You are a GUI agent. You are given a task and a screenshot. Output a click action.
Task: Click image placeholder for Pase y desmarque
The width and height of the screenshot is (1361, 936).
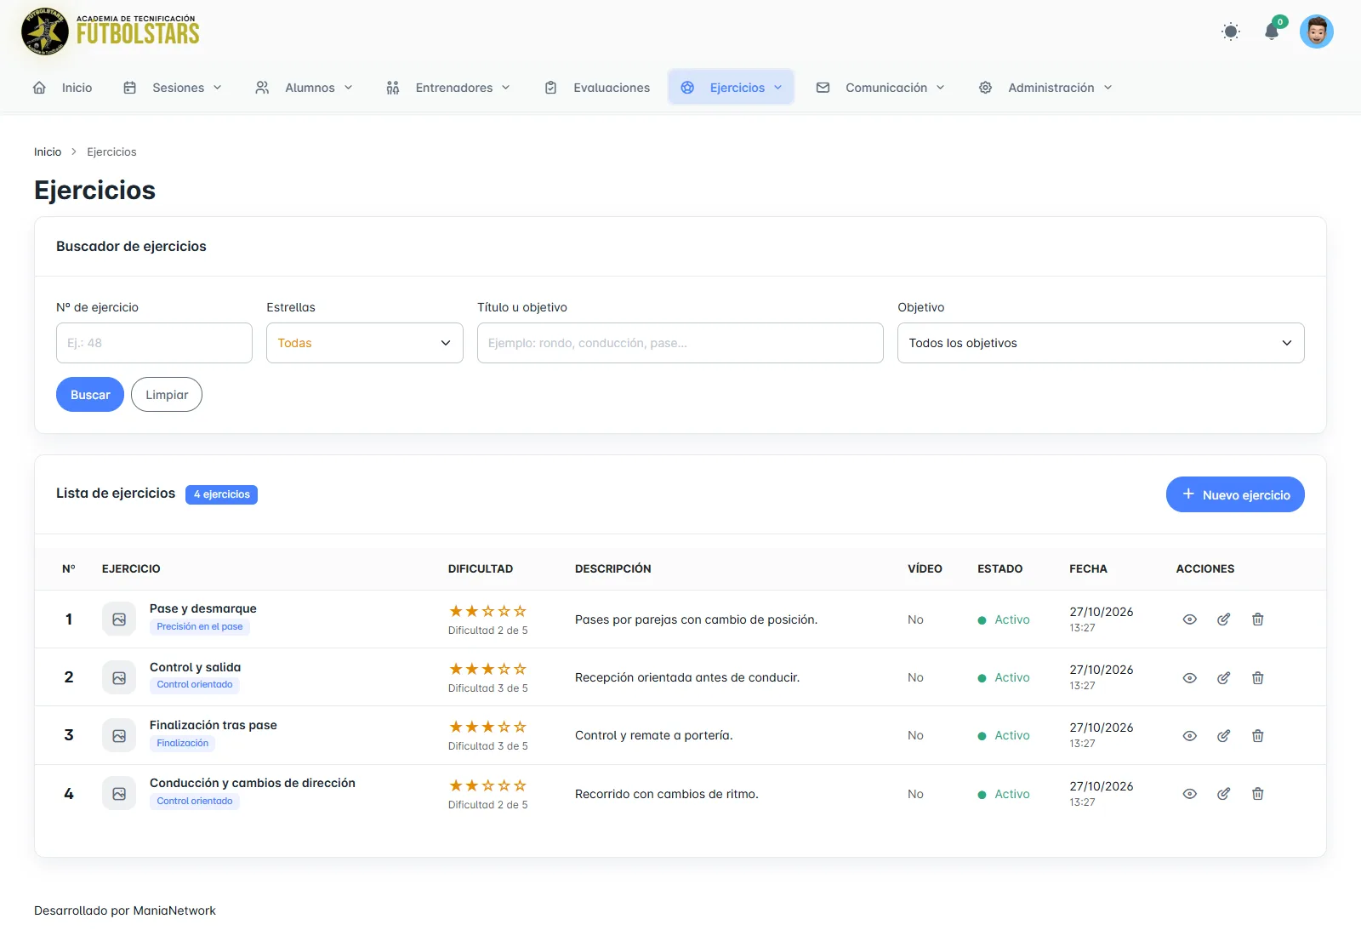(x=119, y=619)
